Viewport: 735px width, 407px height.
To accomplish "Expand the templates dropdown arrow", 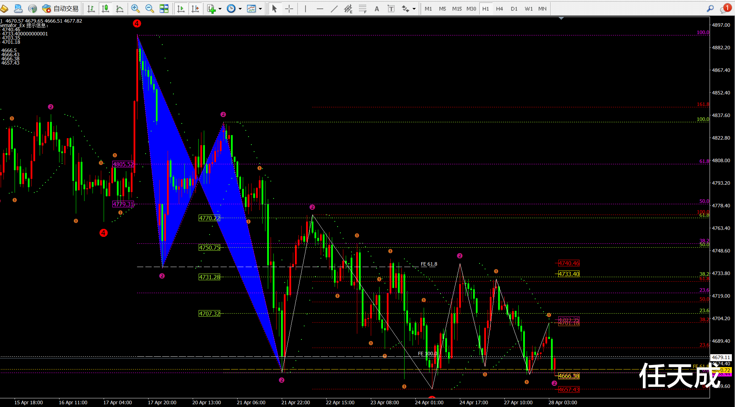I will (x=260, y=9).
